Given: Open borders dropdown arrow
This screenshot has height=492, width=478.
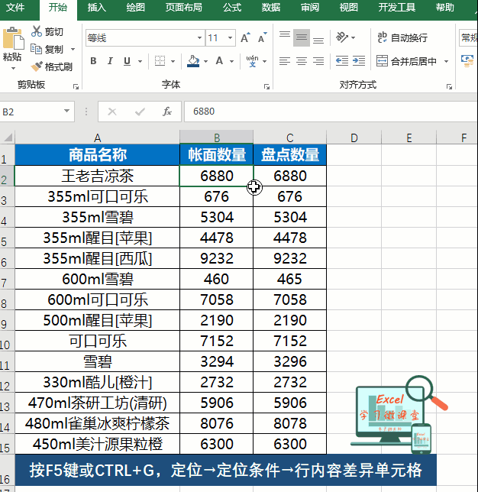Looking at the screenshot, I should coord(173,61).
